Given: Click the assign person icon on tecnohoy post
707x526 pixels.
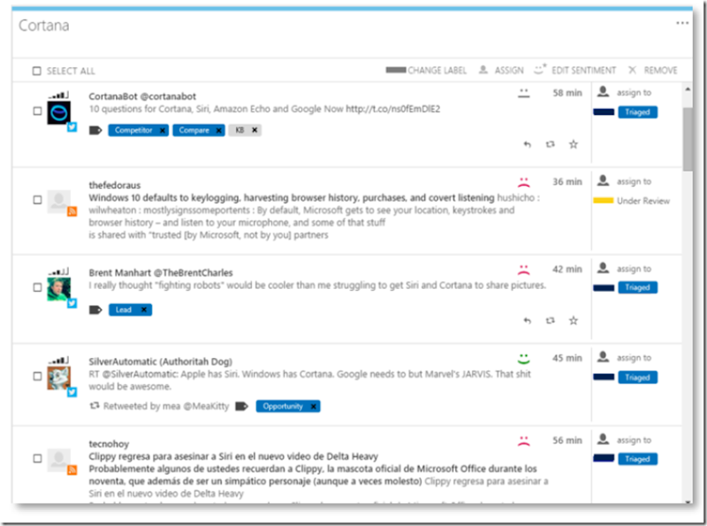Looking at the screenshot, I should [x=603, y=439].
